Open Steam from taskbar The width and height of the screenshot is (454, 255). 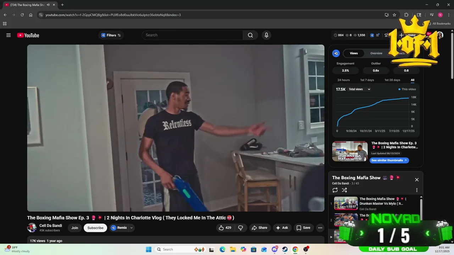click(x=285, y=249)
